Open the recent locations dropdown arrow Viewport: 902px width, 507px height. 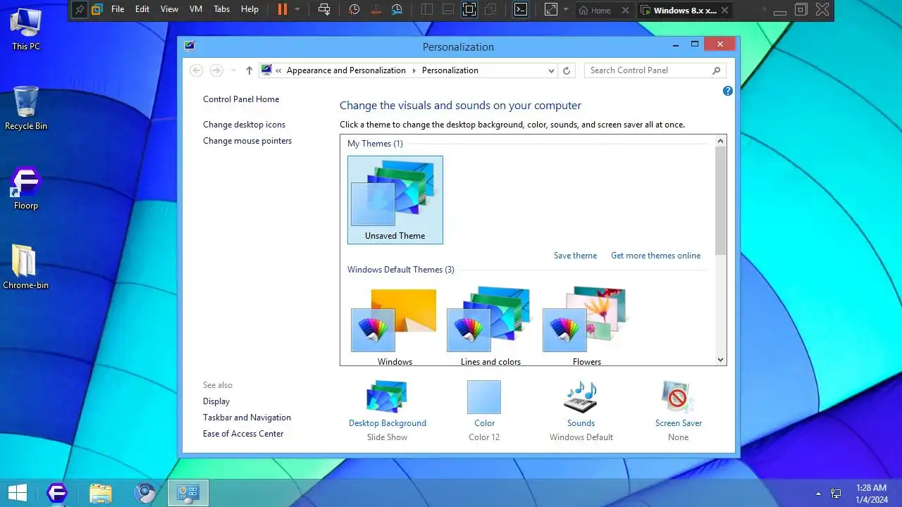pyautogui.click(x=233, y=70)
